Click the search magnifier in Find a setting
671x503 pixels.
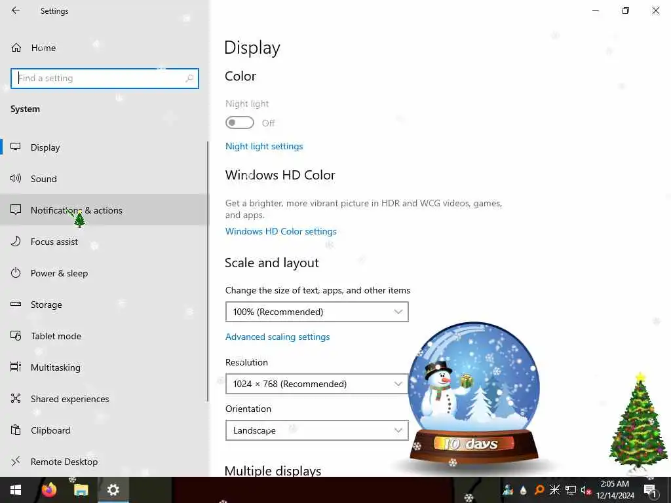189,79
